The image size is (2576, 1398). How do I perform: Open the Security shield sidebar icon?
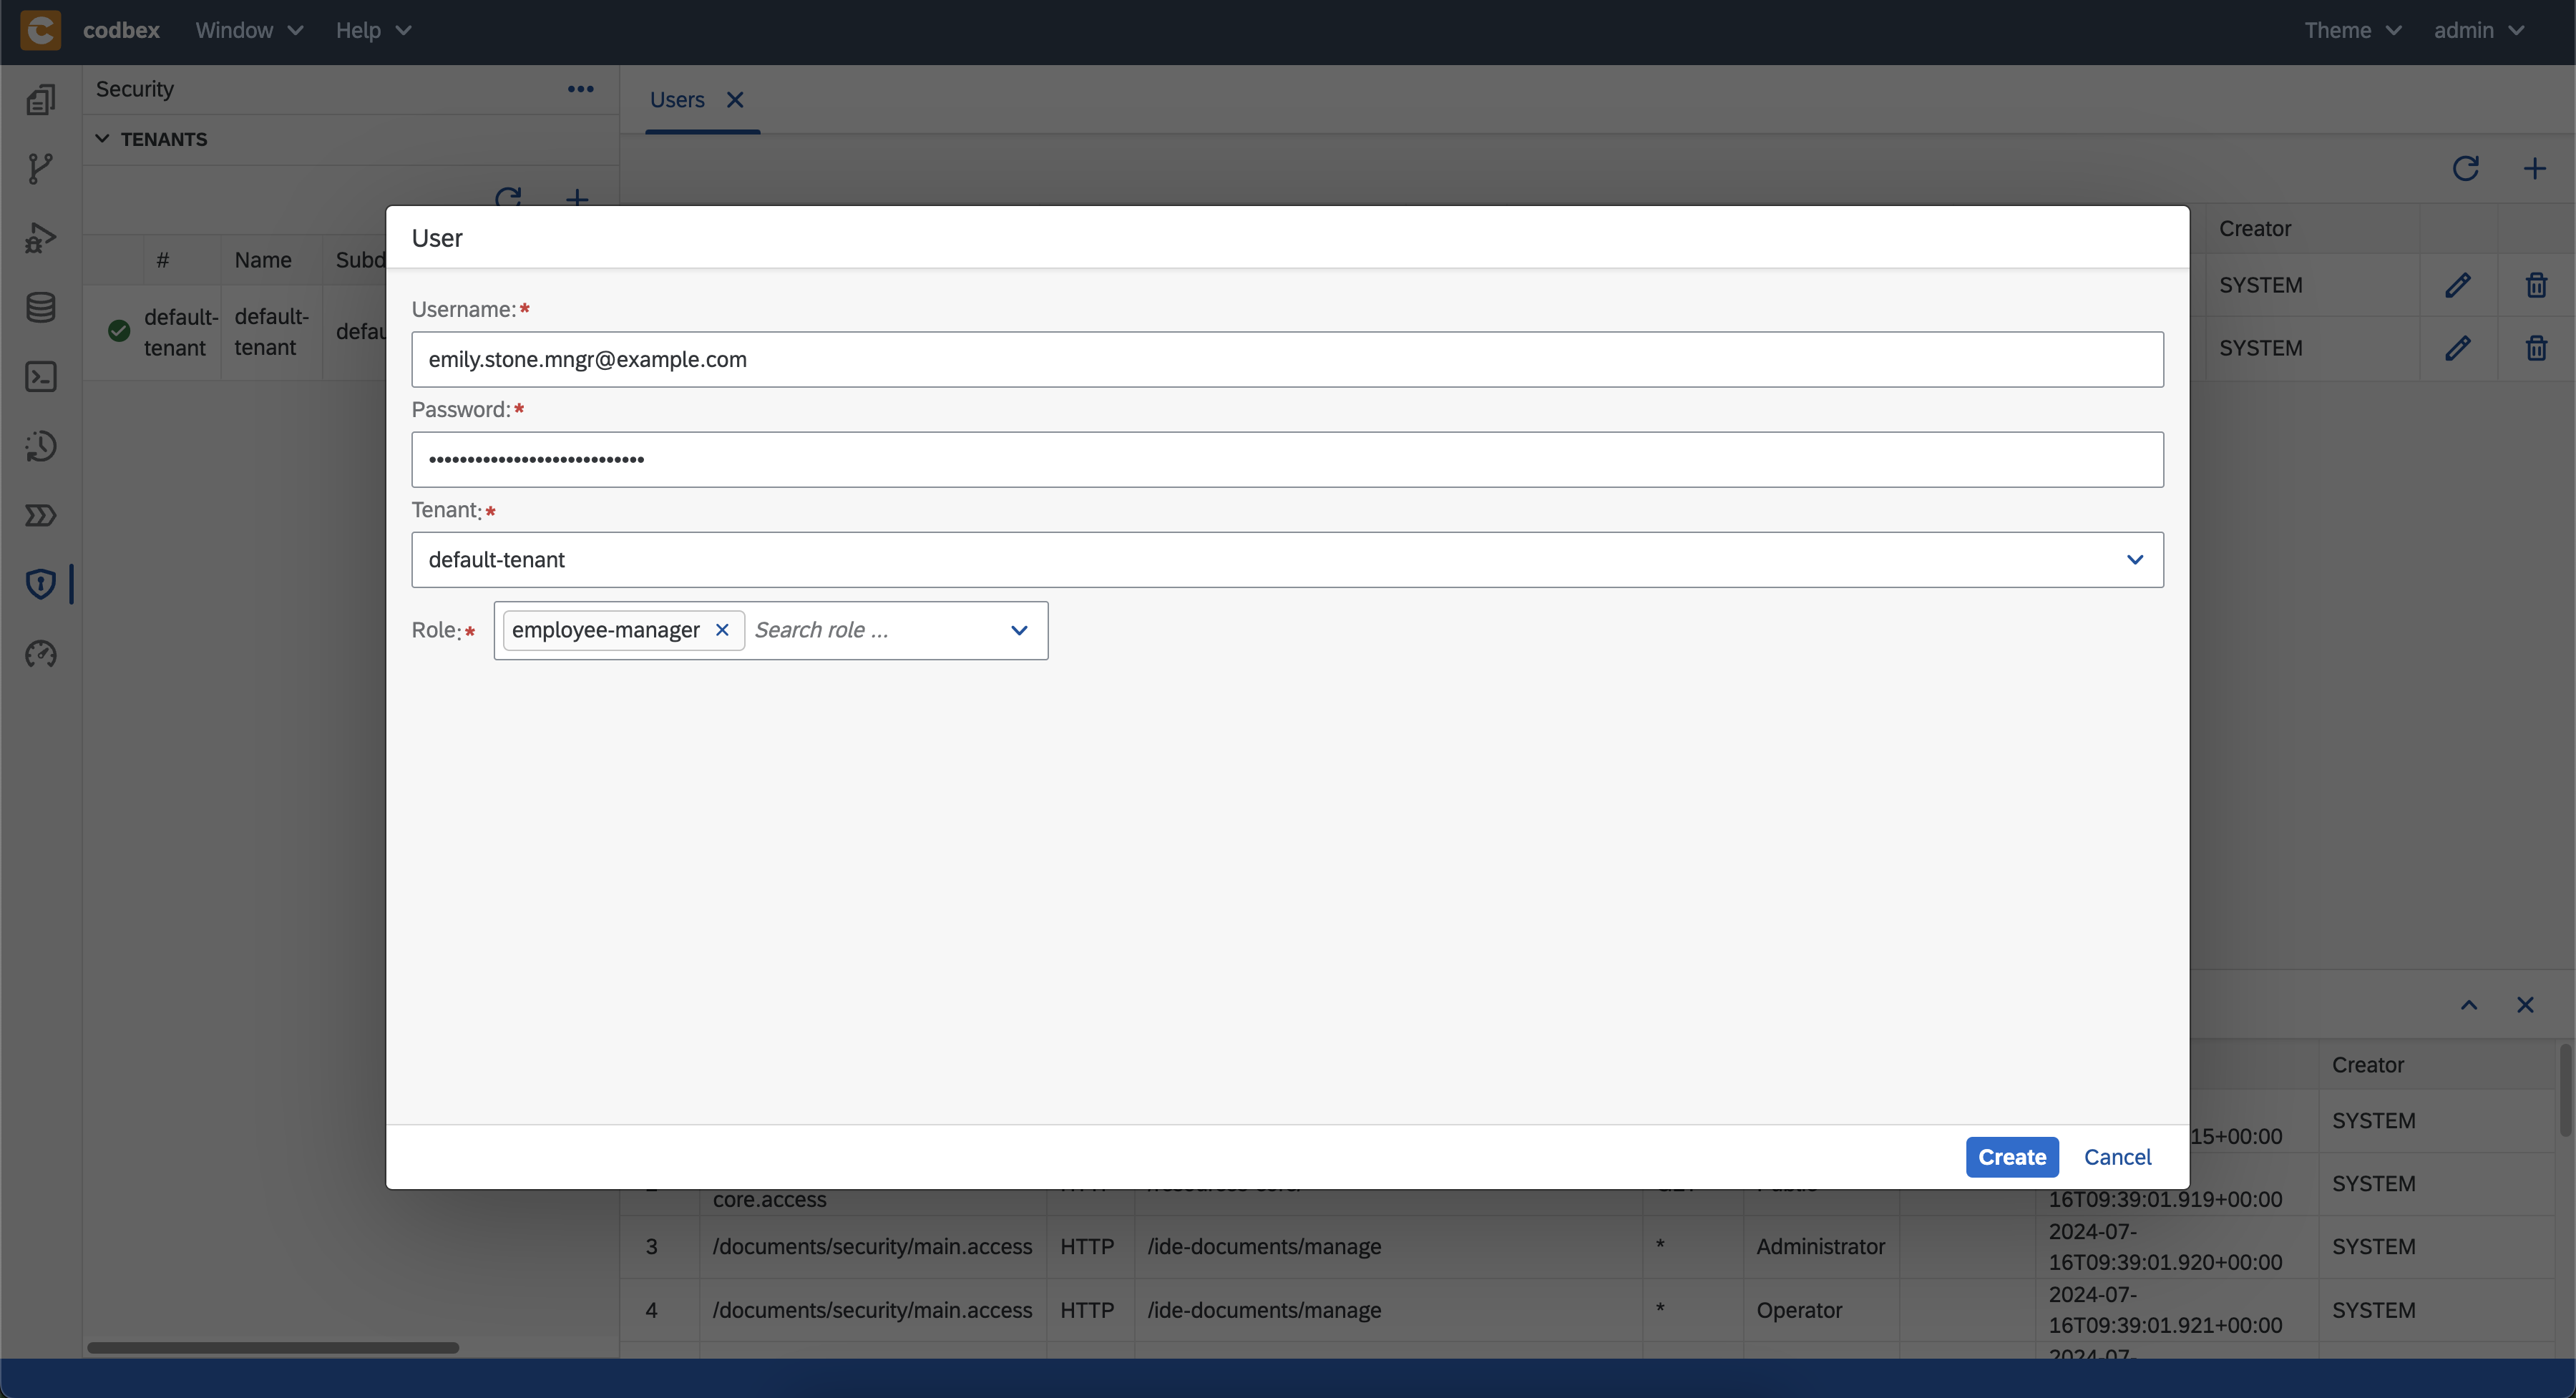41,584
